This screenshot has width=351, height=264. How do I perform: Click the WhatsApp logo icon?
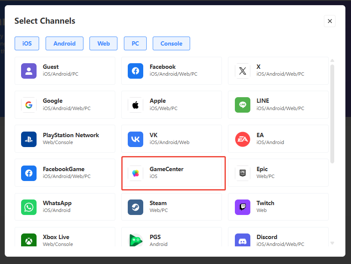click(29, 207)
